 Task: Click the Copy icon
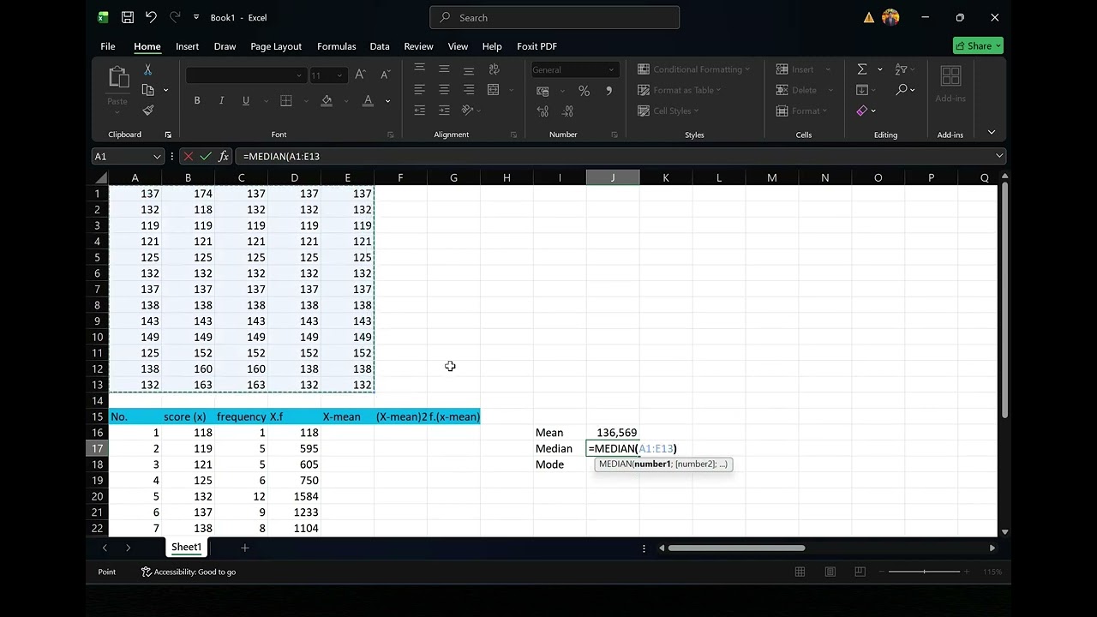pos(147,90)
